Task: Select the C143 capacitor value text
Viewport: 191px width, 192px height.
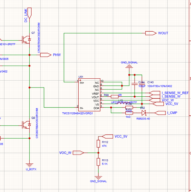Action: pyautogui.click(x=160, y=86)
